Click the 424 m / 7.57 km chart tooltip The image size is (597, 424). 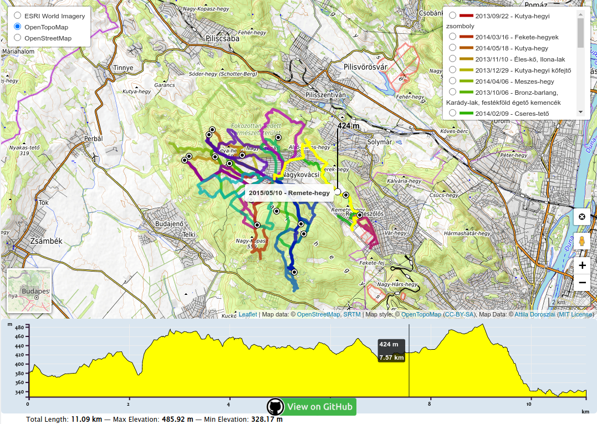pos(391,351)
